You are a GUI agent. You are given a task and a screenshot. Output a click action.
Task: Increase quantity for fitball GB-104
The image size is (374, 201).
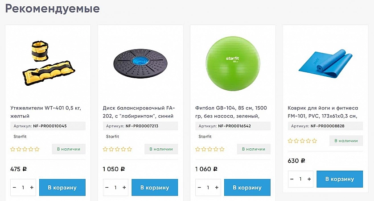(x=217, y=188)
